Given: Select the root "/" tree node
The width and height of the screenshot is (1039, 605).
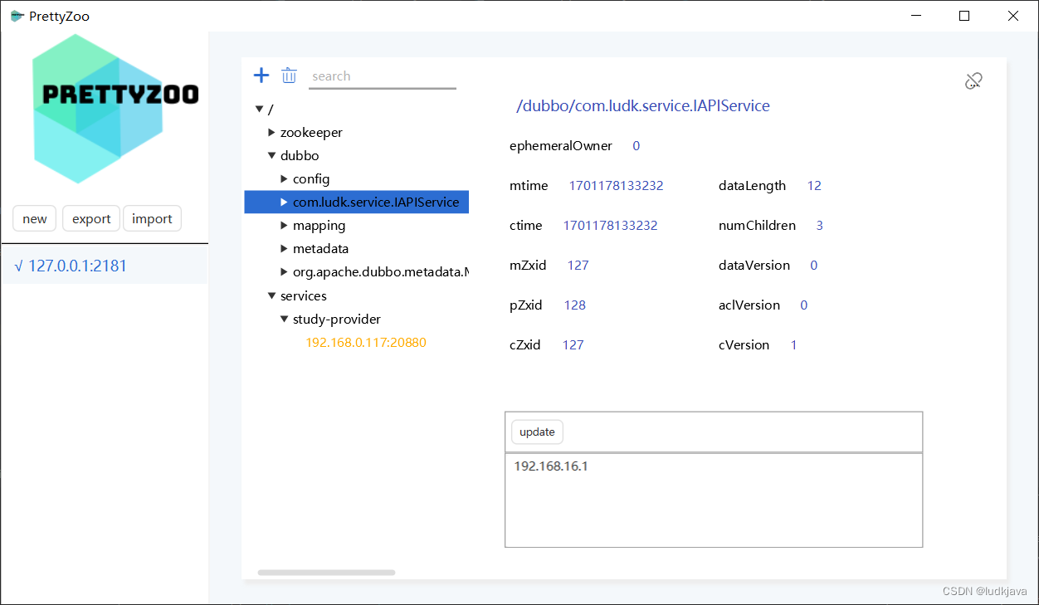Looking at the screenshot, I should point(271,109).
